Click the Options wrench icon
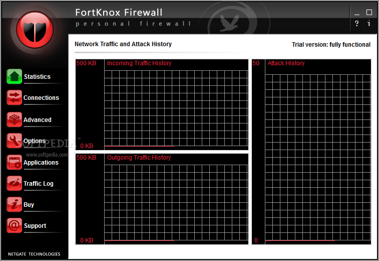Image resolution: width=379 pixels, height=261 pixels. coord(14,141)
